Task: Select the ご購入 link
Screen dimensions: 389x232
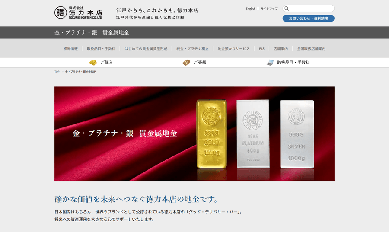Action: (x=107, y=63)
